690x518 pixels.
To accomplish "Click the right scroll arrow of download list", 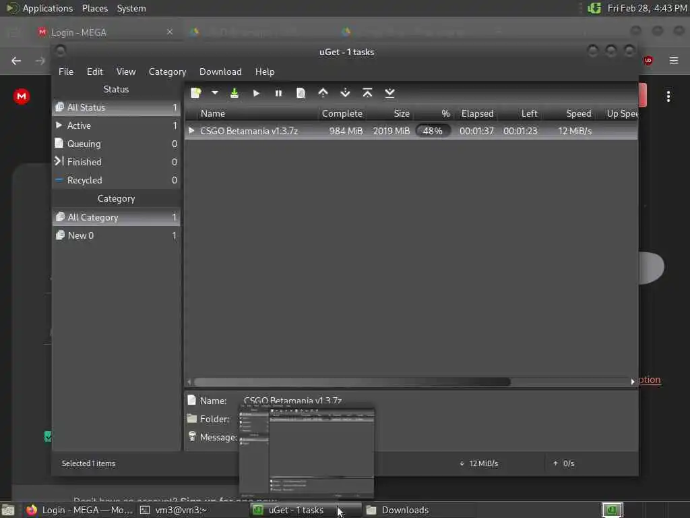I will click(x=633, y=382).
